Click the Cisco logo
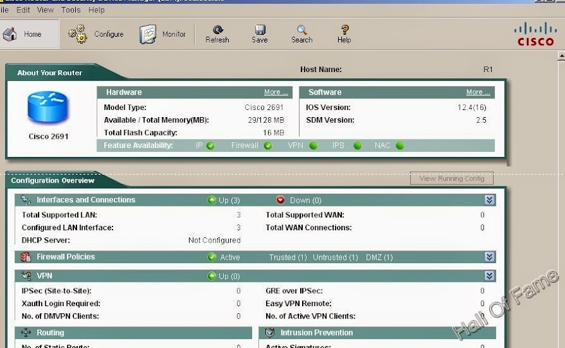565x348 pixels. [x=535, y=34]
